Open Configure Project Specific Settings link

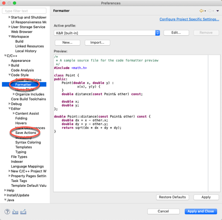coord(189,19)
